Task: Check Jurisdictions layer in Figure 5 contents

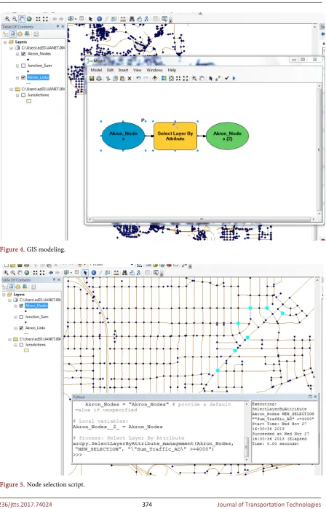Action: 21,345
